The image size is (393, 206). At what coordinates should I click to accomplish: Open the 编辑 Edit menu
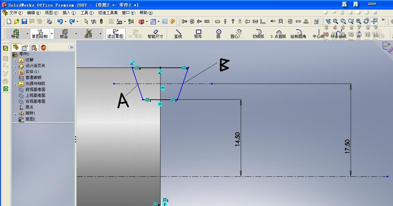[x=34, y=13]
